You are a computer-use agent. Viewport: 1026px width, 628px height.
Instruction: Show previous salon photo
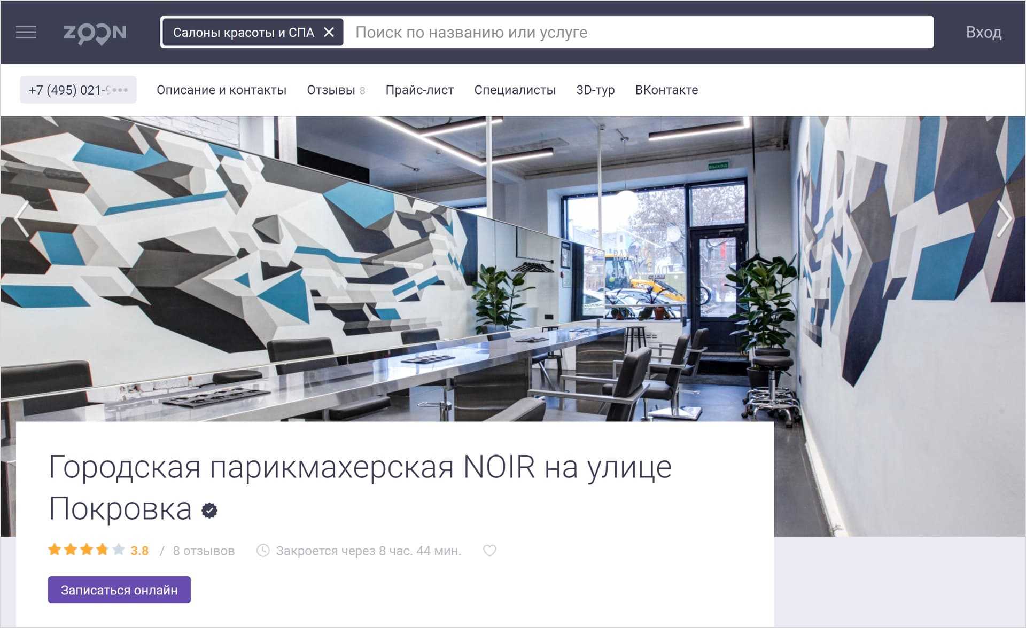point(21,218)
